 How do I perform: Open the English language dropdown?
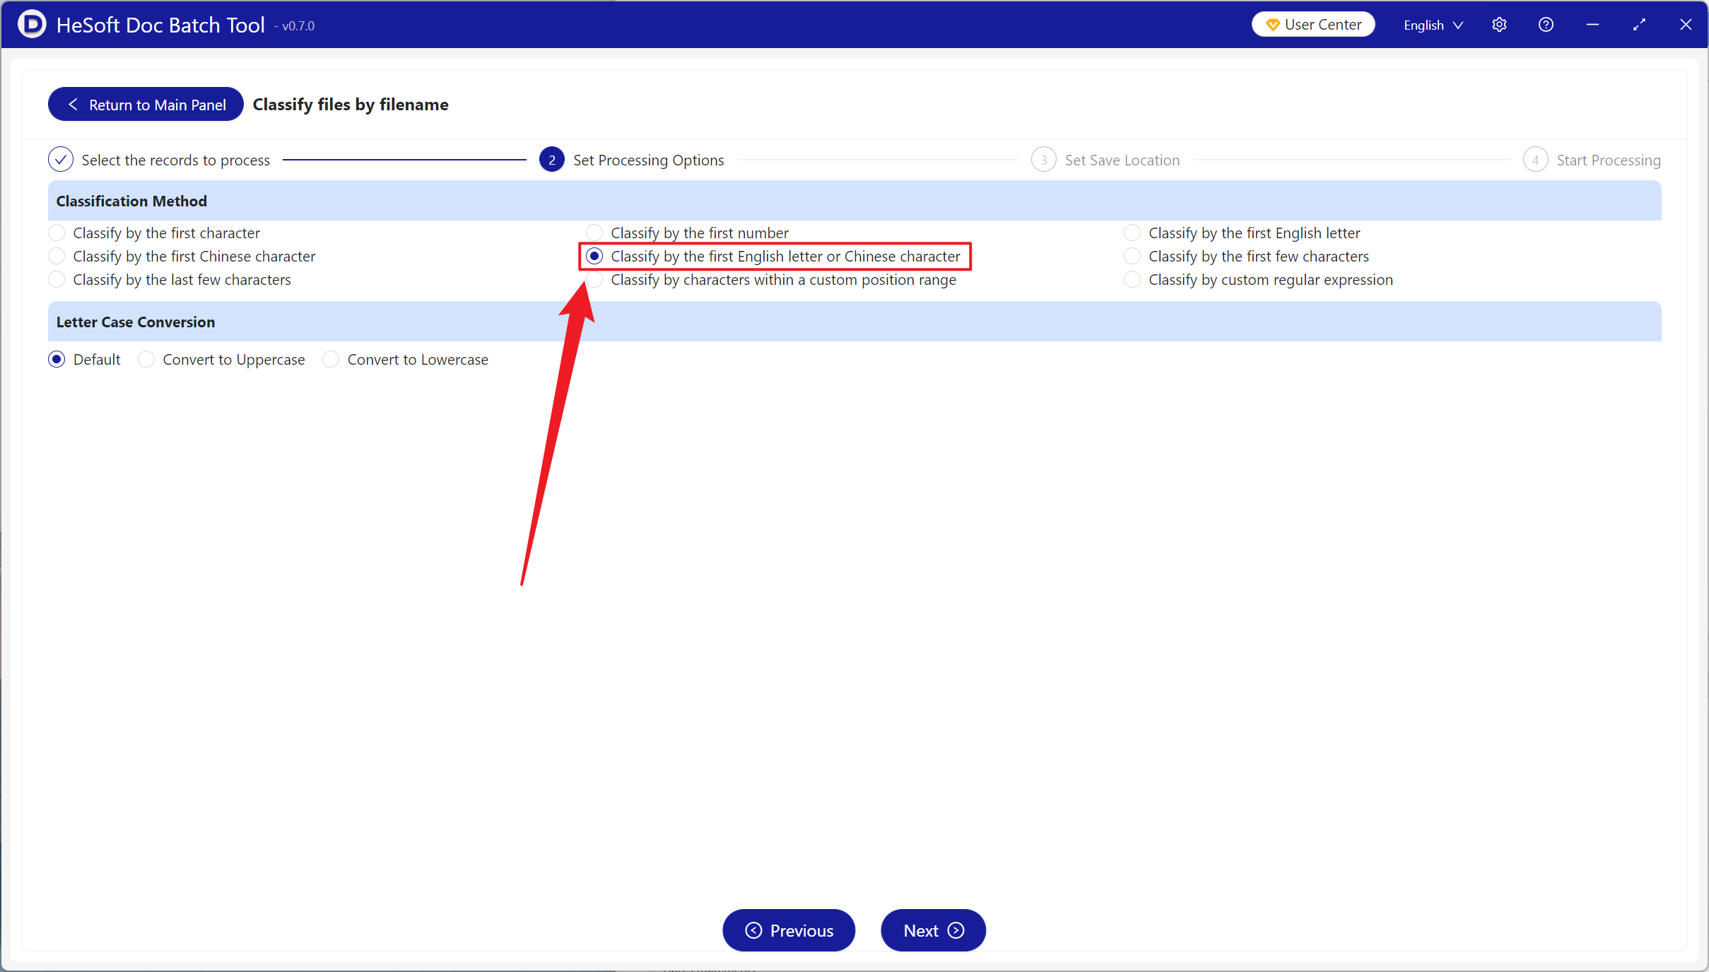point(1433,25)
